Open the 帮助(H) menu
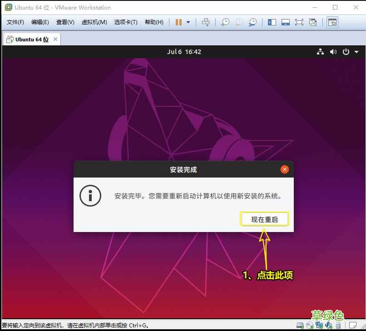366x331 pixels. tap(154, 22)
